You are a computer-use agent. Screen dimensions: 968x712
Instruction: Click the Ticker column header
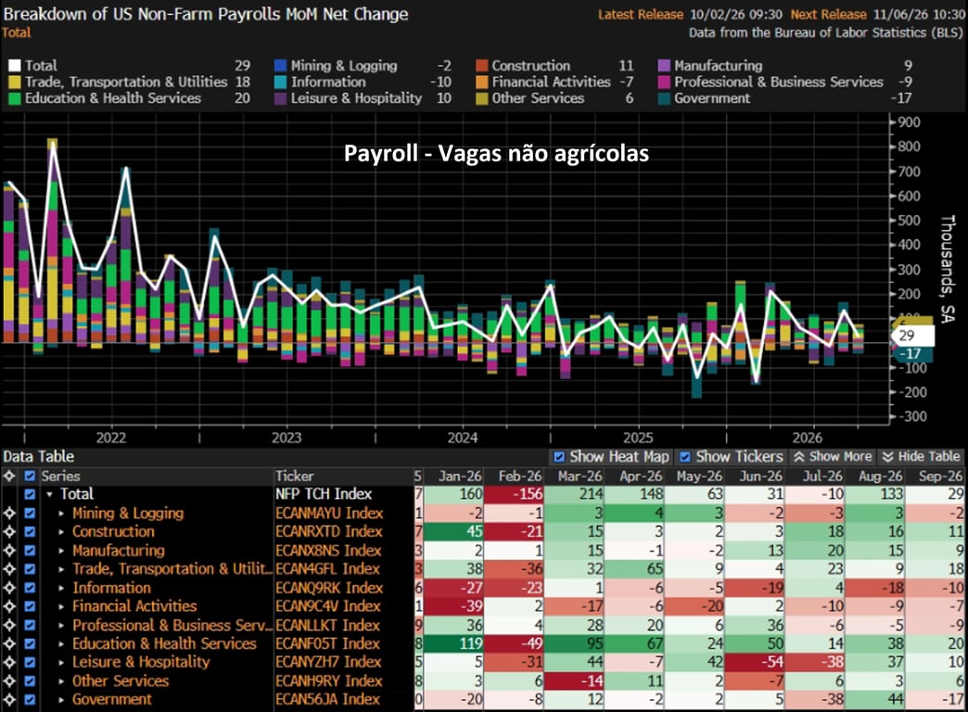[x=295, y=477]
